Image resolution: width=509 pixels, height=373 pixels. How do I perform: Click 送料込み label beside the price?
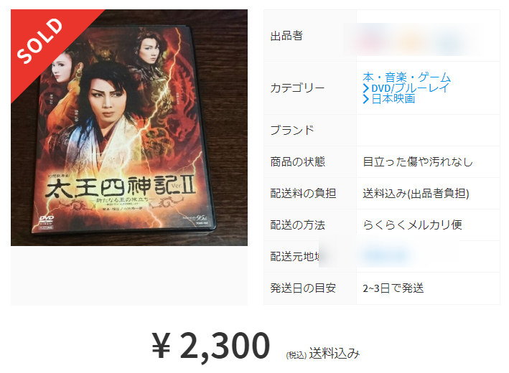click(x=335, y=353)
